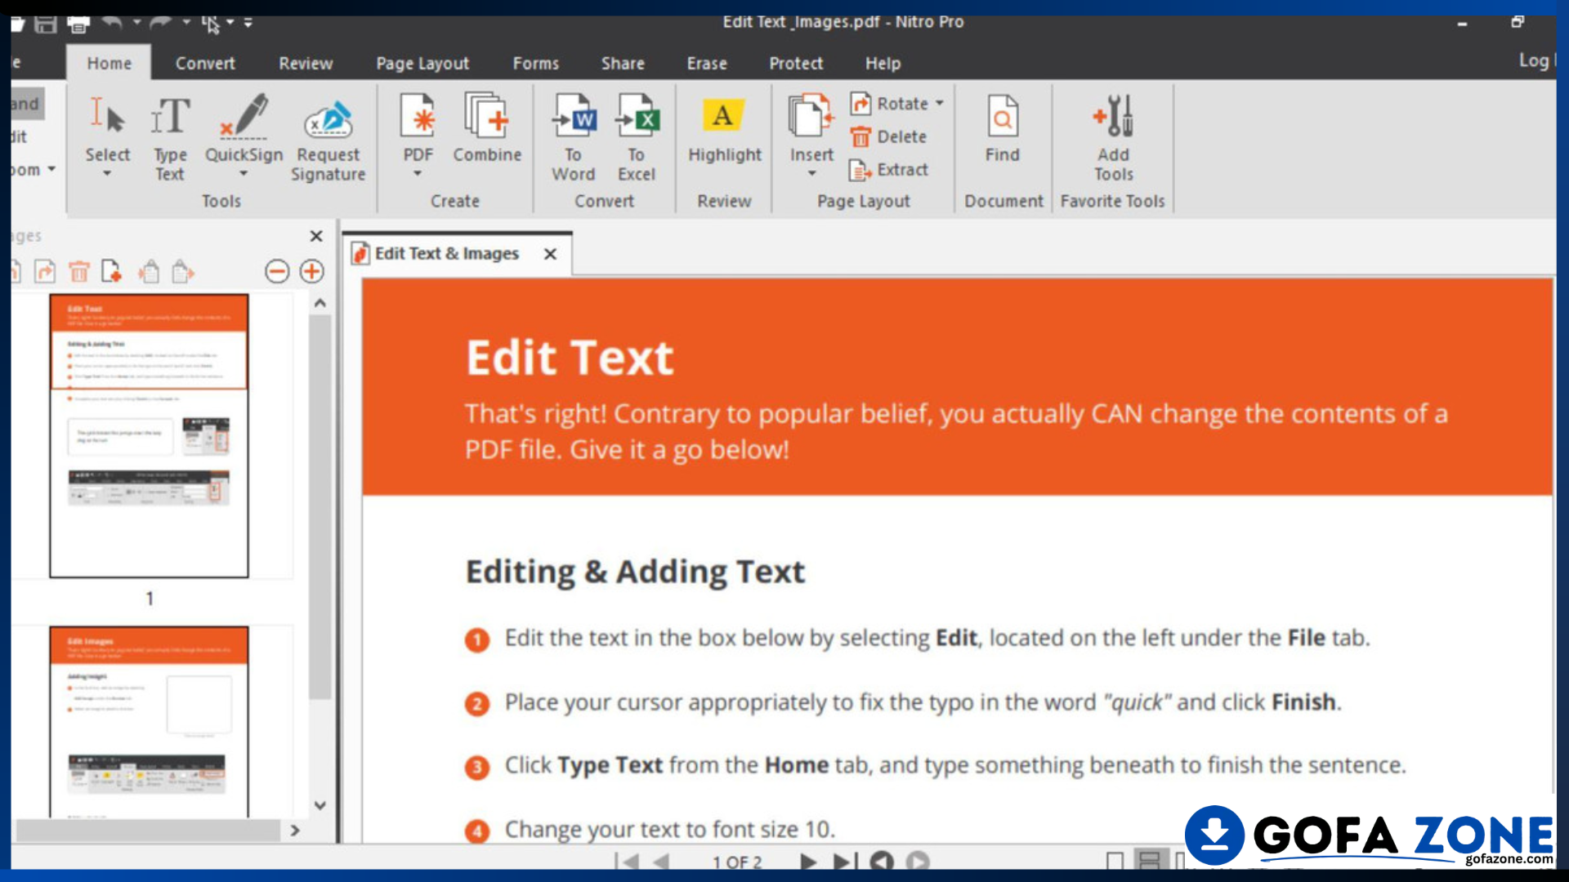This screenshot has width=1569, height=882.
Task: Select the Highlight tool
Action: (724, 129)
